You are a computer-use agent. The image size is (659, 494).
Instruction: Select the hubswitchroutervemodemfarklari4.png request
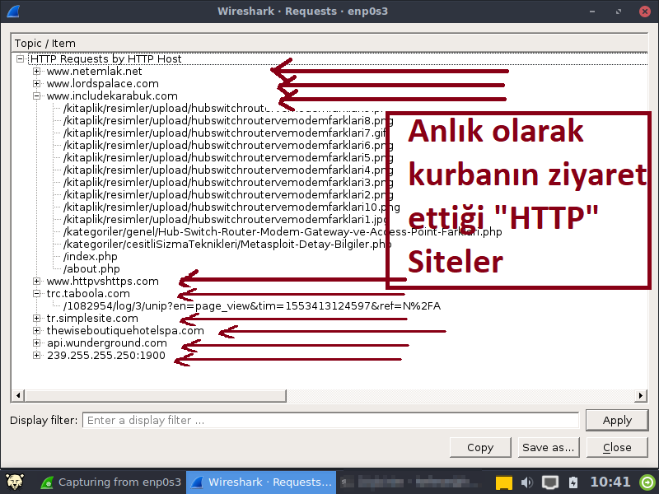pos(228,170)
